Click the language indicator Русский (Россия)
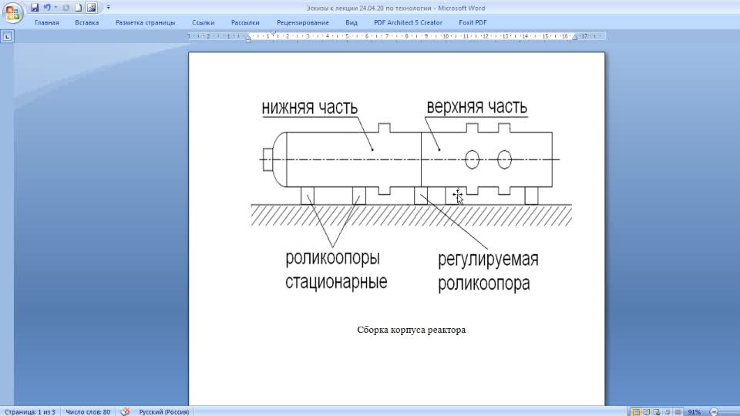Viewport: 740px width, 416px height. (163, 411)
